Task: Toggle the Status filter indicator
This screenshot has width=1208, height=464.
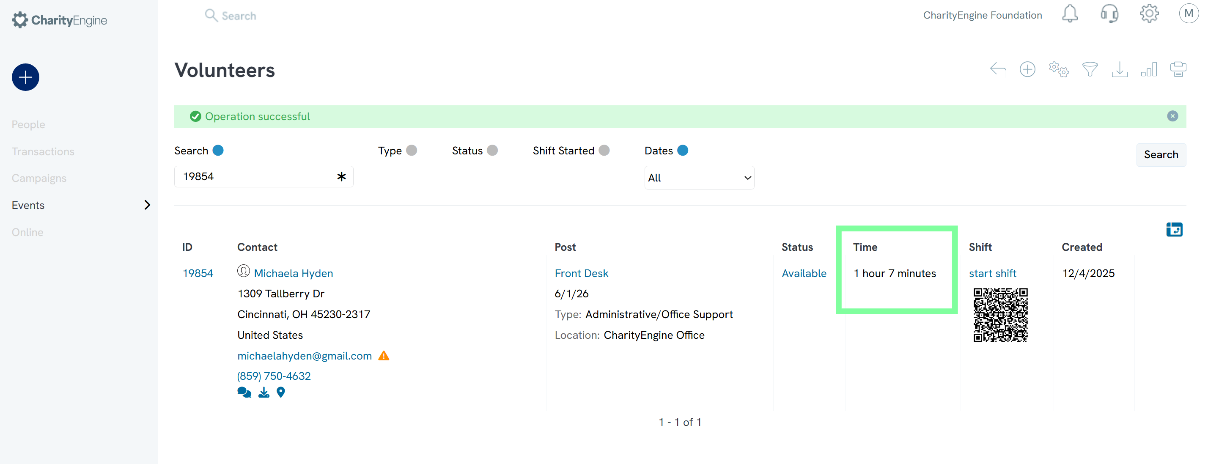Action: (492, 151)
